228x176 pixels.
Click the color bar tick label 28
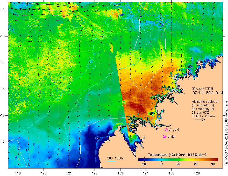[x=178, y=164]
